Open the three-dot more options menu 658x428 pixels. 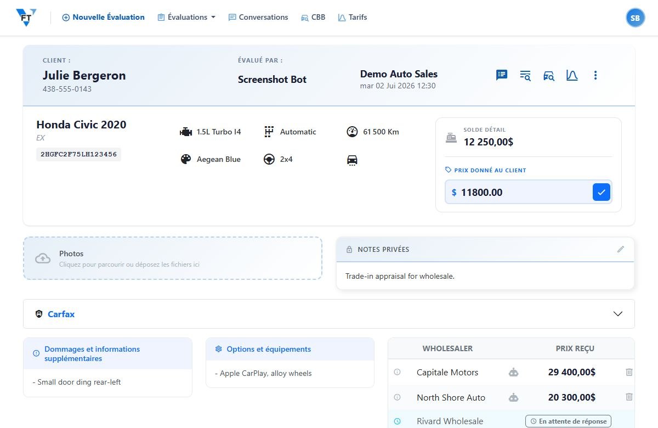pyautogui.click(x=595, y=75)
